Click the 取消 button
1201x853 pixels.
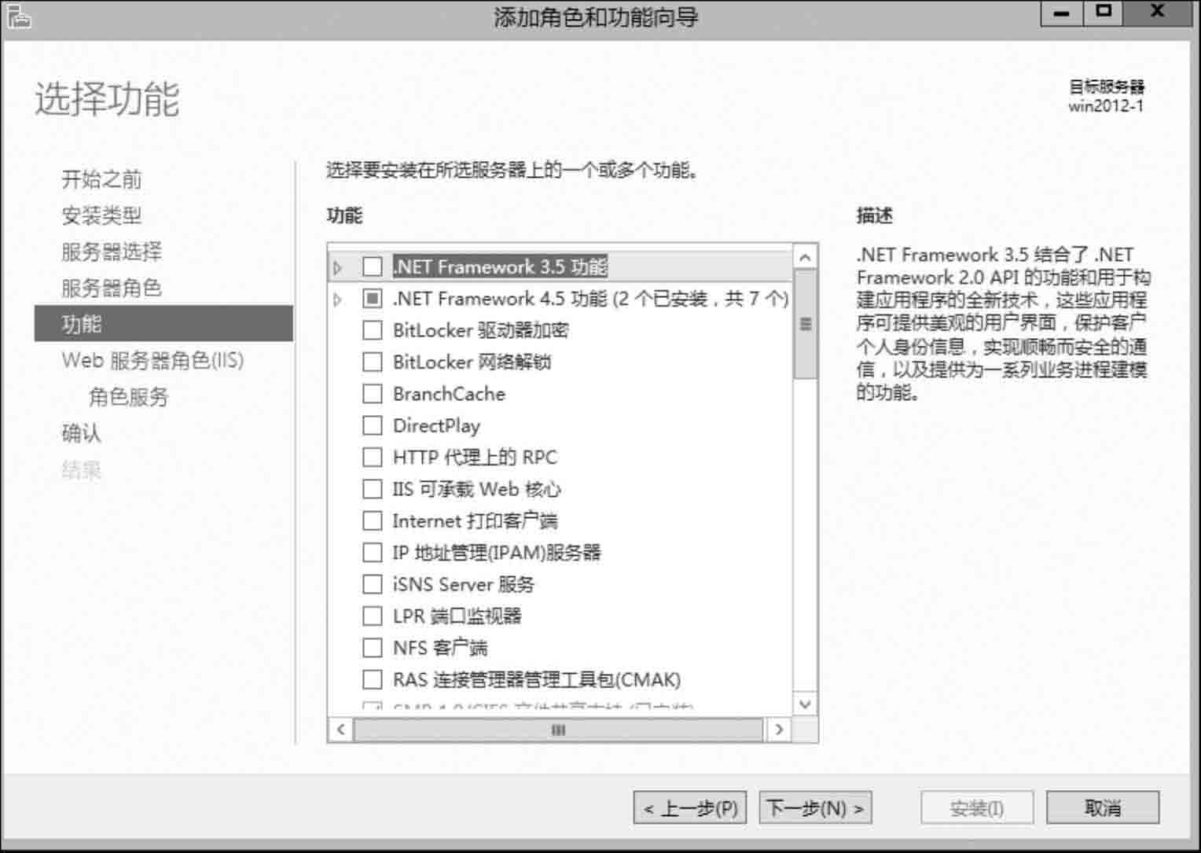coord(1103,807)
